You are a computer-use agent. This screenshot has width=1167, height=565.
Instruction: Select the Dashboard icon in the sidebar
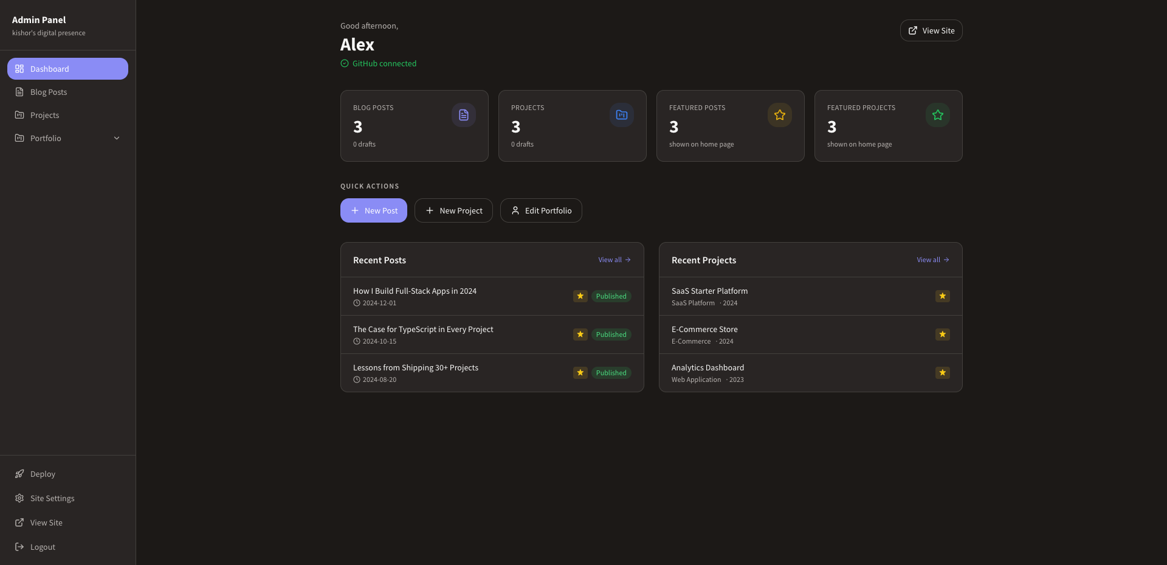click(x=19, y=69)
